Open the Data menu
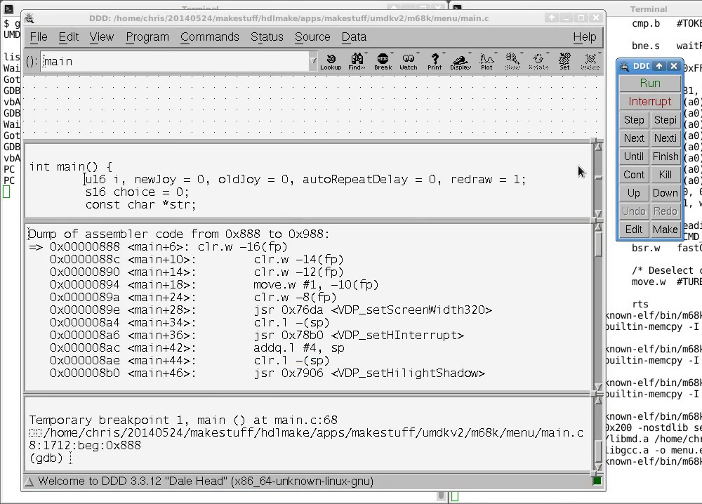This screenshot has height=504, width=702. [354, 37]
